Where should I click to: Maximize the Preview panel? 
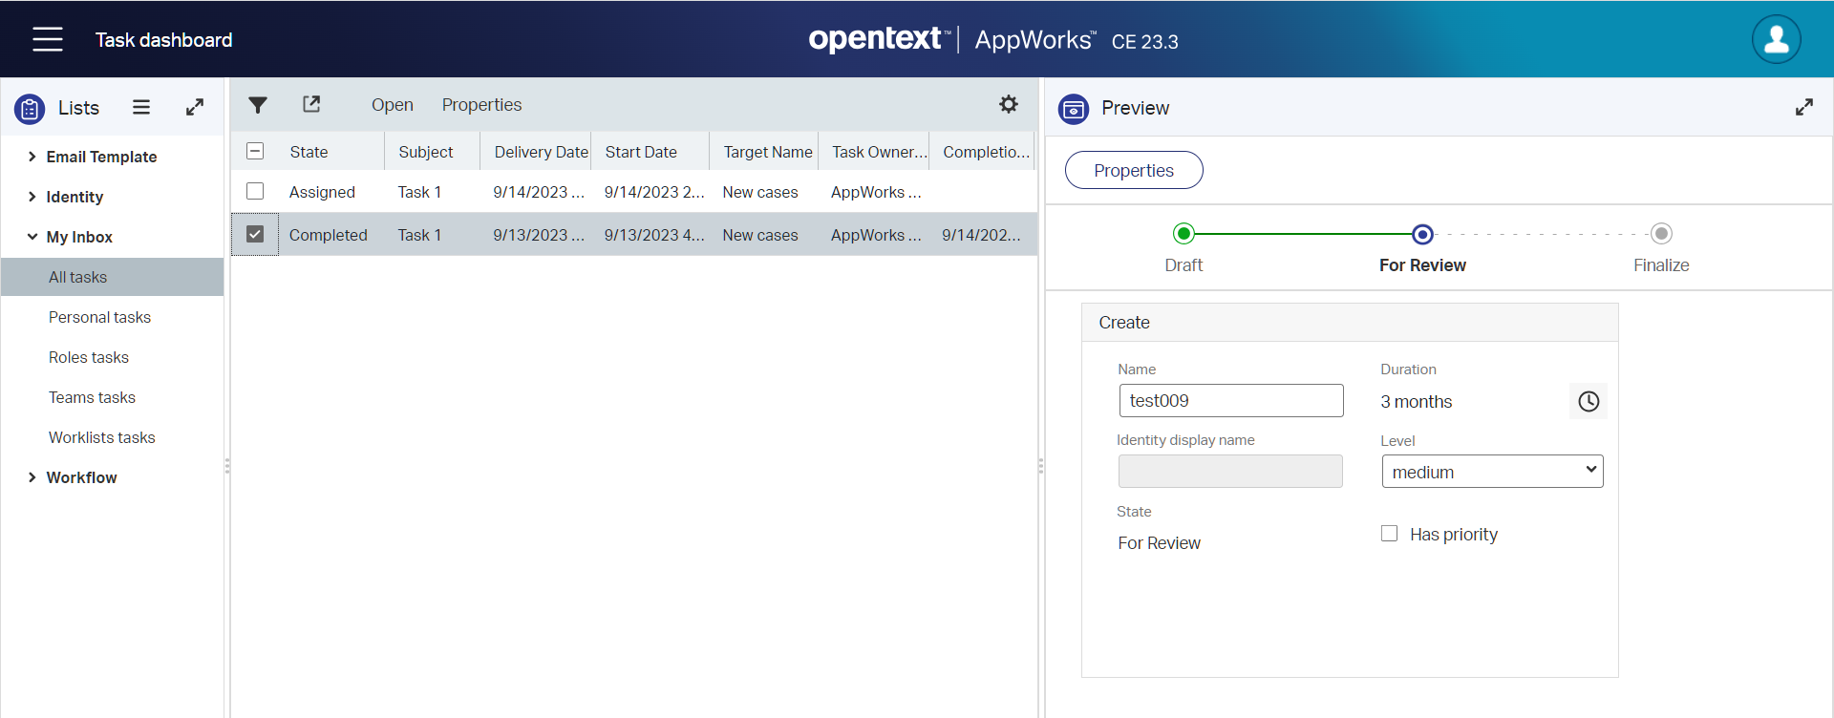tap(1803, 107)
